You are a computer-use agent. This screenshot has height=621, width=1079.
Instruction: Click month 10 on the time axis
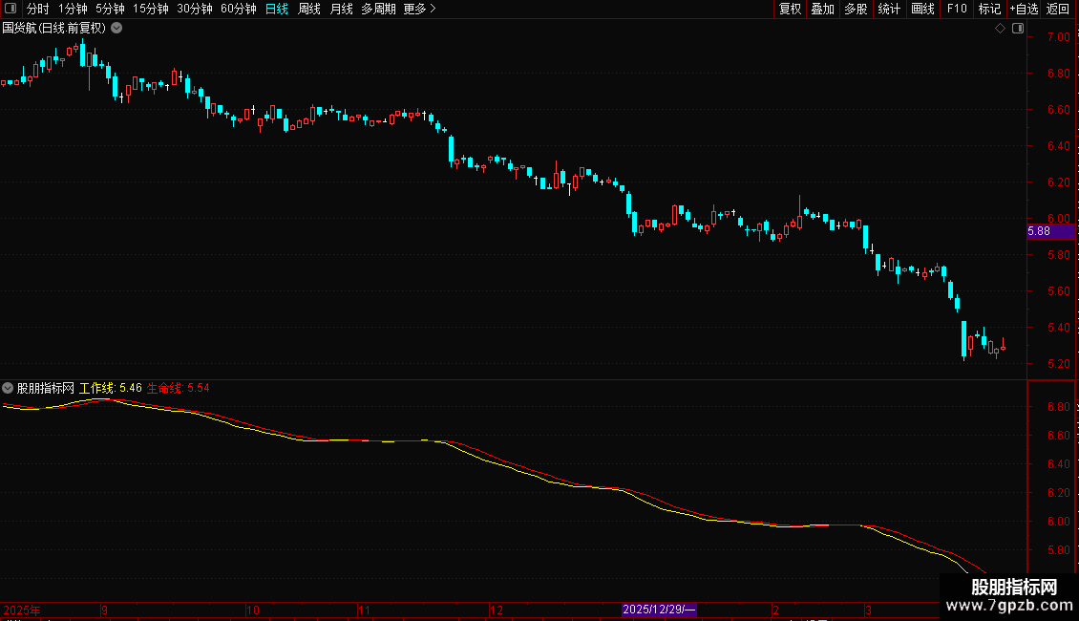[252, 610]
